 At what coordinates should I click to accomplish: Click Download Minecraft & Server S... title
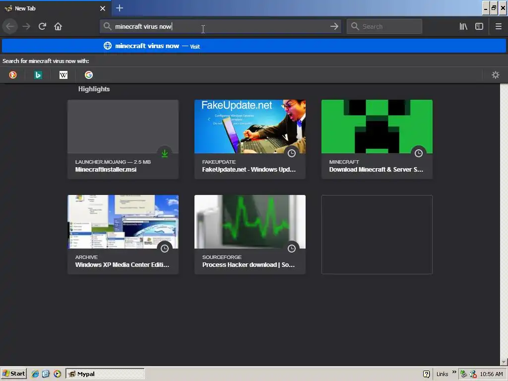point(376,170)
